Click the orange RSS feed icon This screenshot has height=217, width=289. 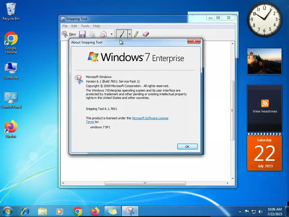[x=265, y=103]
